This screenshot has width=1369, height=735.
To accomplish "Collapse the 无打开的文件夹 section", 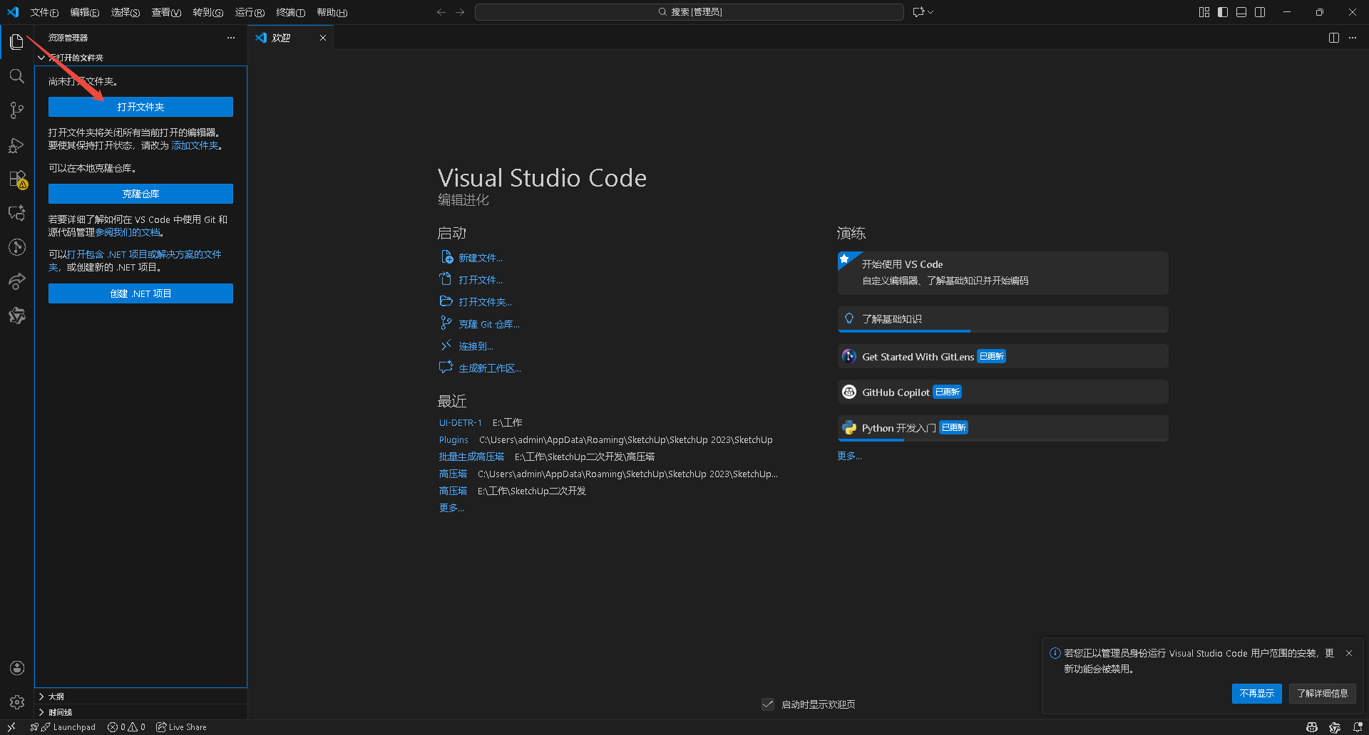I will [140, 58].
